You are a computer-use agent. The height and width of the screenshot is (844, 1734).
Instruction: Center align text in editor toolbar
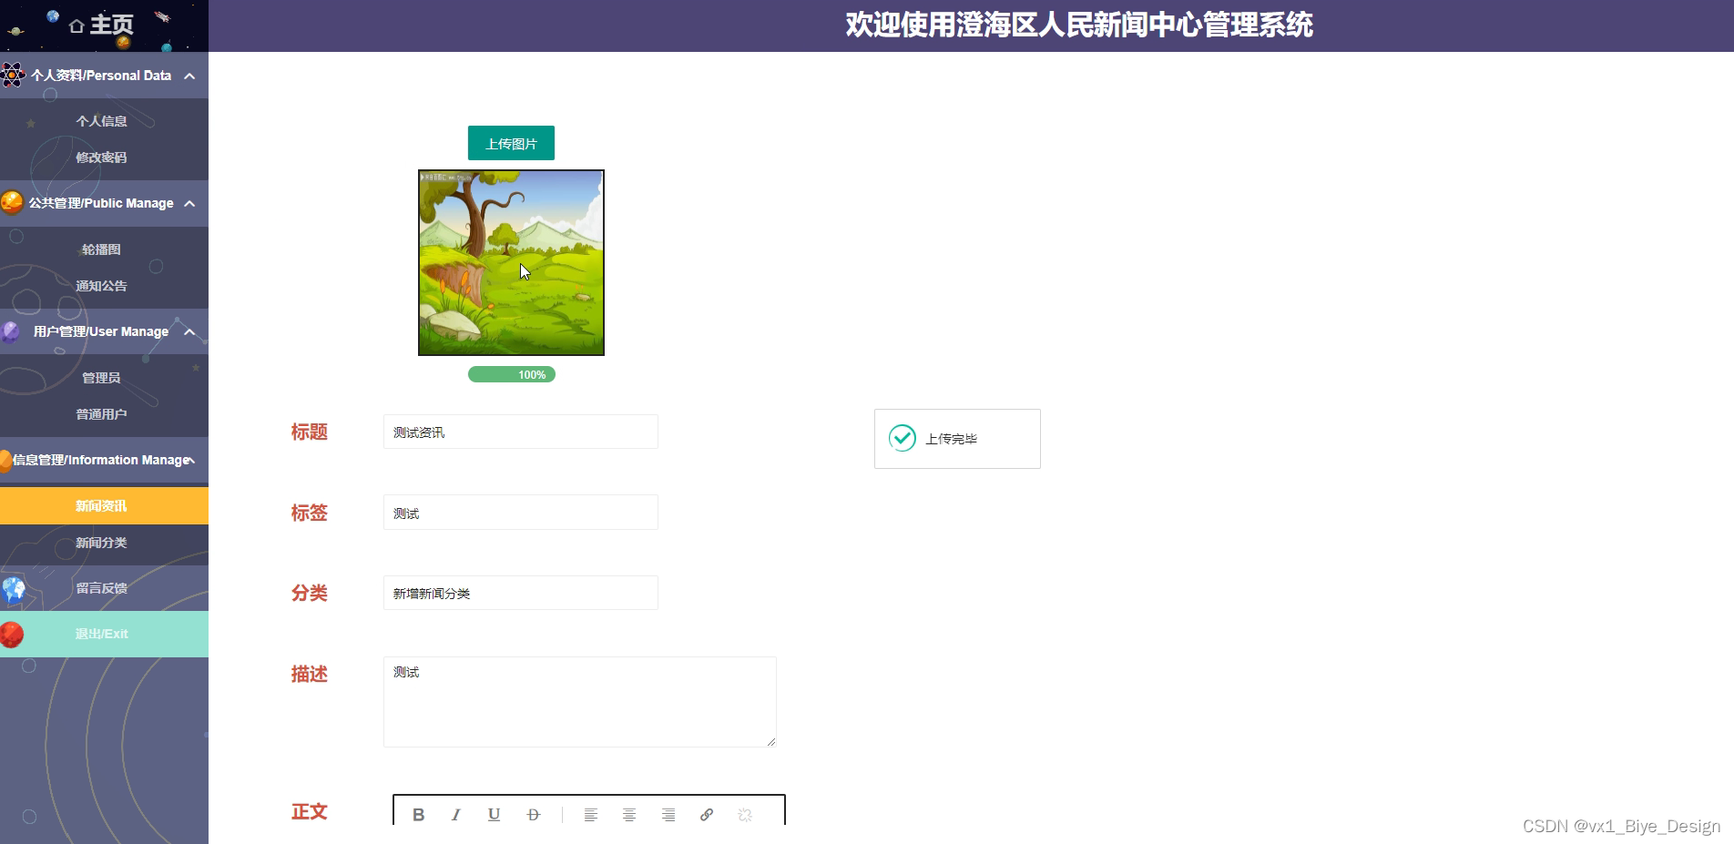pyautogui.click(x=629, y=815)
